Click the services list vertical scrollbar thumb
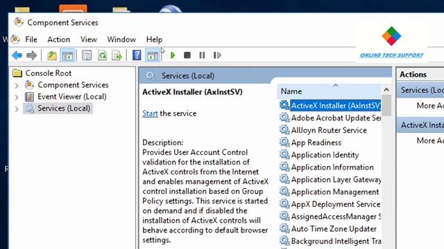This screenshot has height=249, width=444. coord(386,105)
